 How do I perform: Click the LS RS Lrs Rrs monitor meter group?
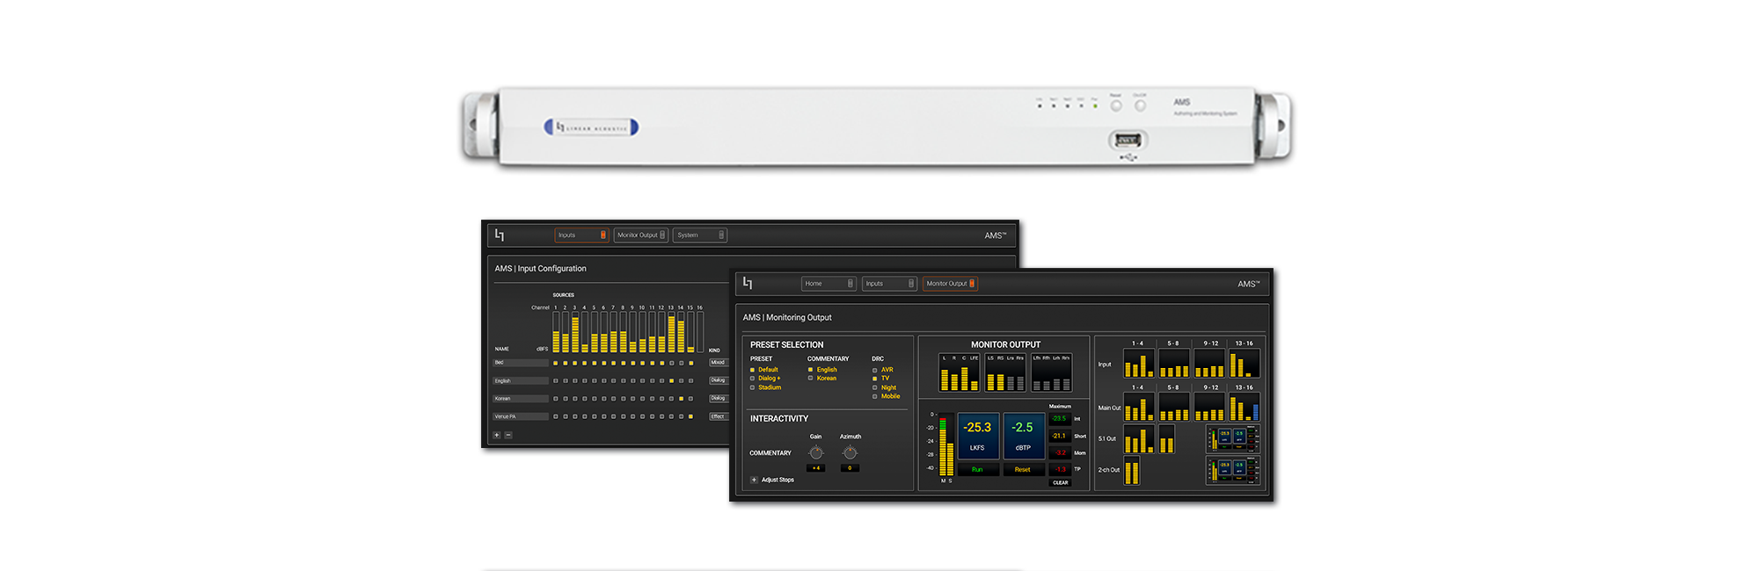pyautogui.click(x=1004, y=372)
